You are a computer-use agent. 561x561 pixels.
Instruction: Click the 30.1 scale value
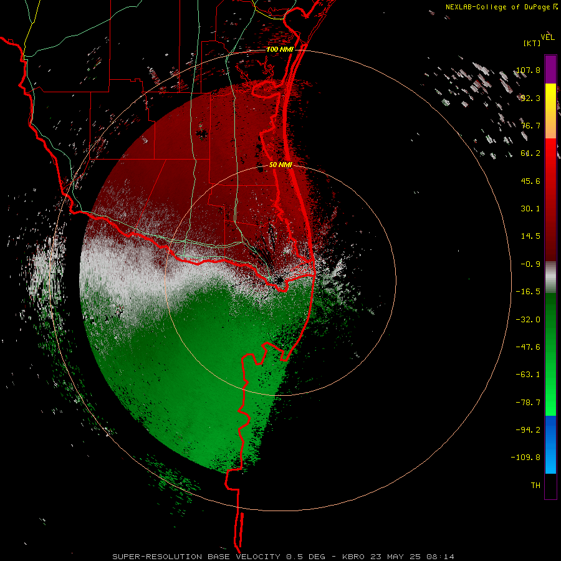[x=530, y=209]
